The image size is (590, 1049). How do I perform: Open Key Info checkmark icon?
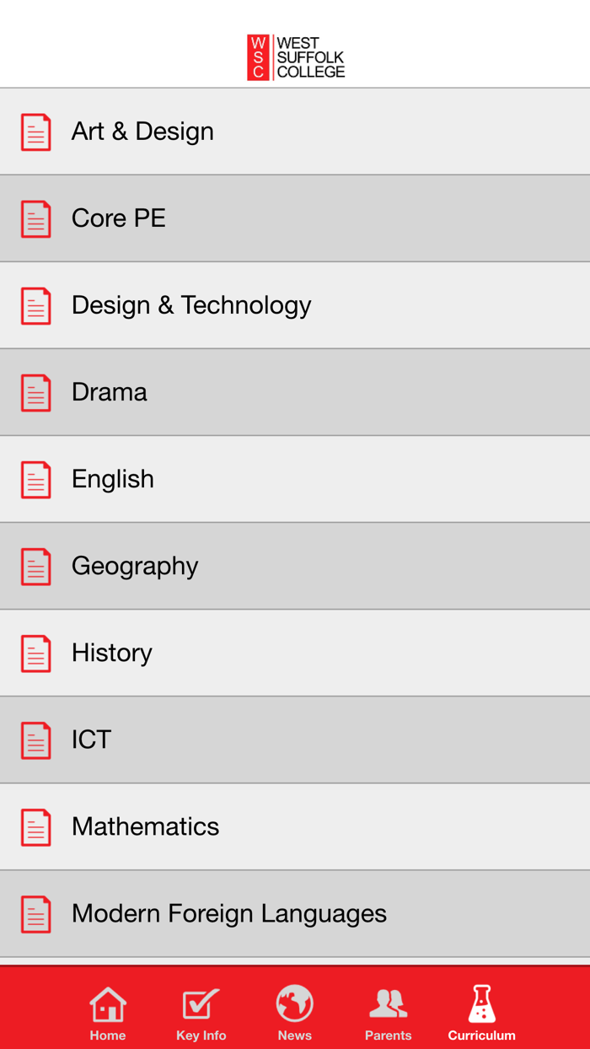(201, 1003)
